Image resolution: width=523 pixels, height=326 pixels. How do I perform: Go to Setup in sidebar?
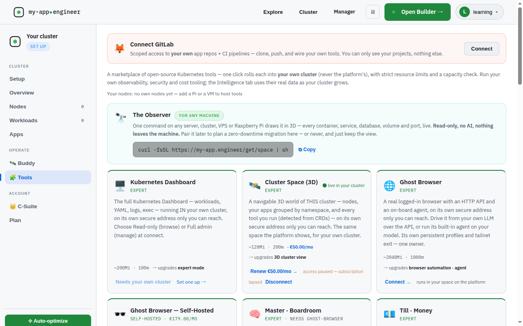point(48,79)
